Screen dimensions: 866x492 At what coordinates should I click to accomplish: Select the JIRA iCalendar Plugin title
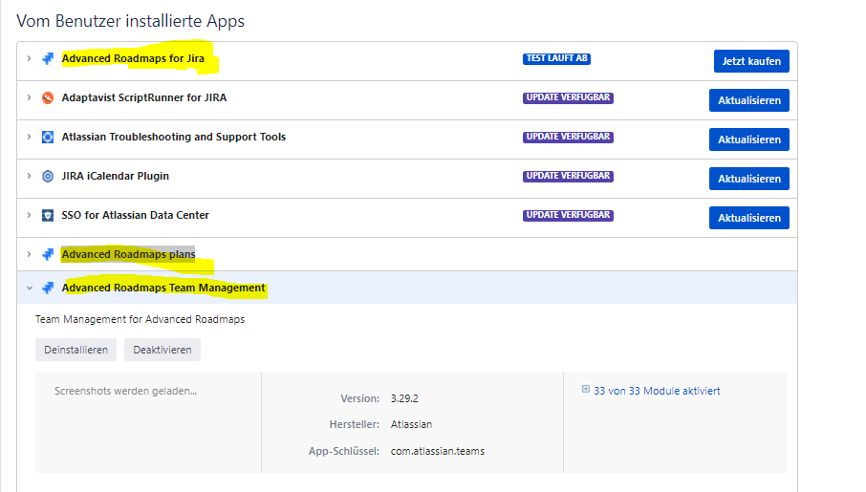point(116,176)
